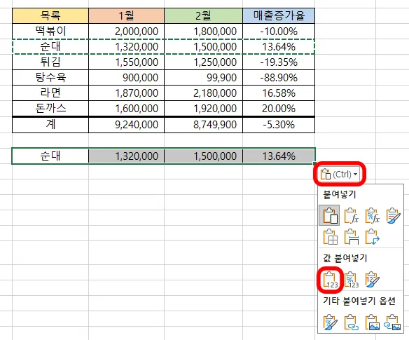Choose the Transpose paste icon
The height and width of the screenshot is (340, 409).
372,236
